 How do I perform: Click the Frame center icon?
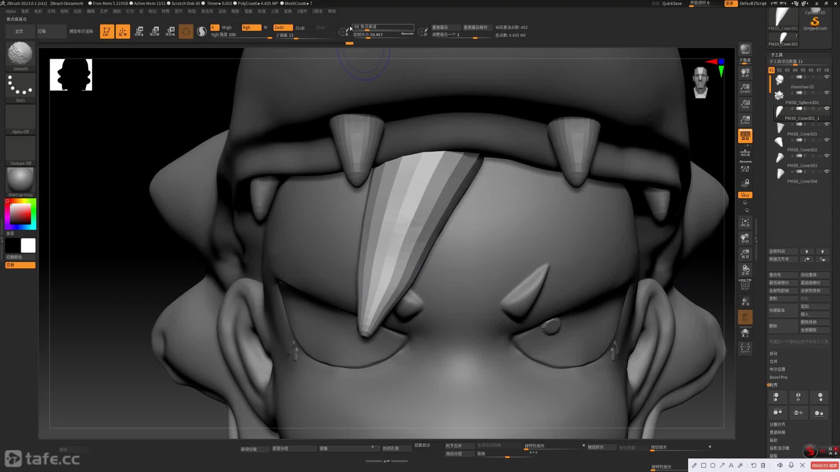click(745, 223)
